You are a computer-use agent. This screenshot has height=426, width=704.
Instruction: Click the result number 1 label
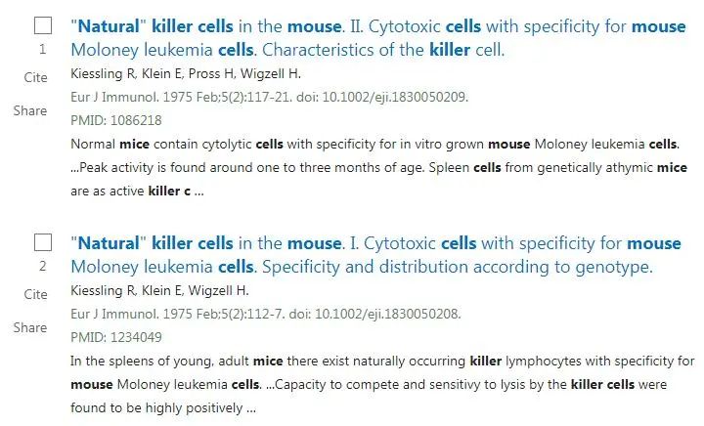click(43, 49)
